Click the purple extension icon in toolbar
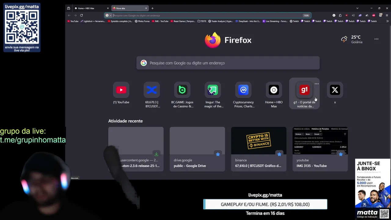 [x=360, y=15]
